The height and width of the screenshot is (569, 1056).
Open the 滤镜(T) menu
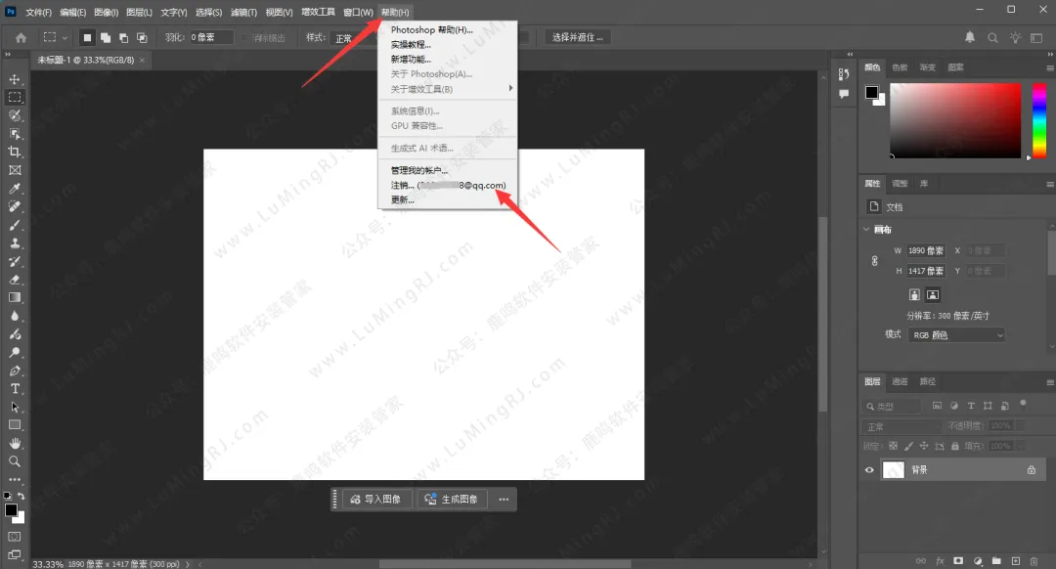(243, 12)
